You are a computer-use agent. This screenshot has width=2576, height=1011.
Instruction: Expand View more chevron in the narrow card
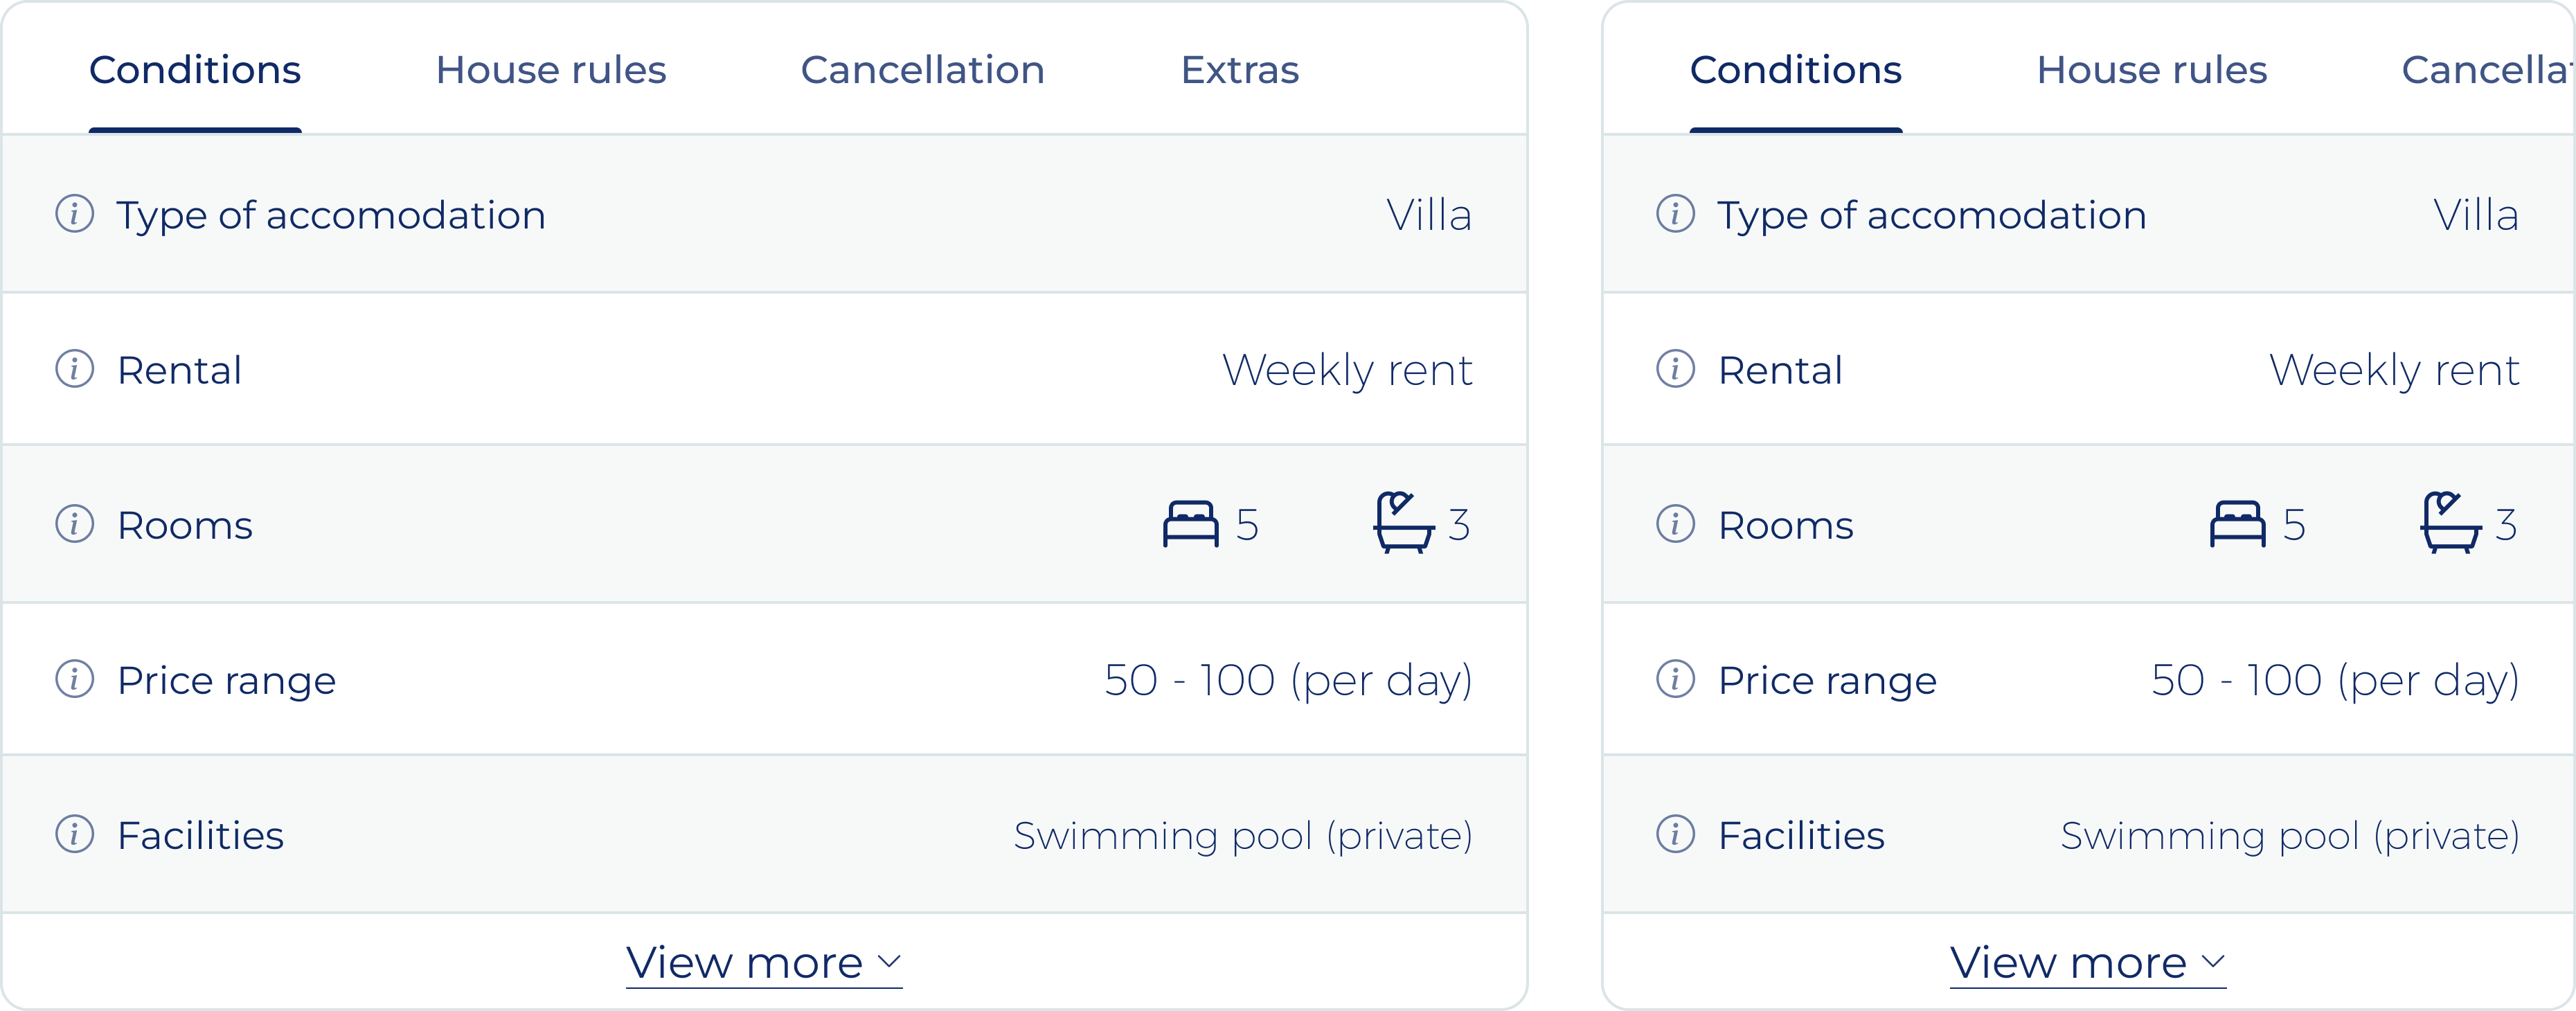(x=2213, y=962)
